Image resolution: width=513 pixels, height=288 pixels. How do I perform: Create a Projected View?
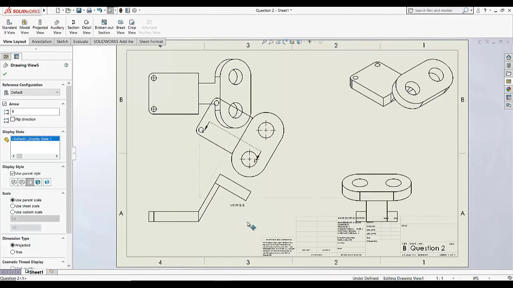[40, 27]
